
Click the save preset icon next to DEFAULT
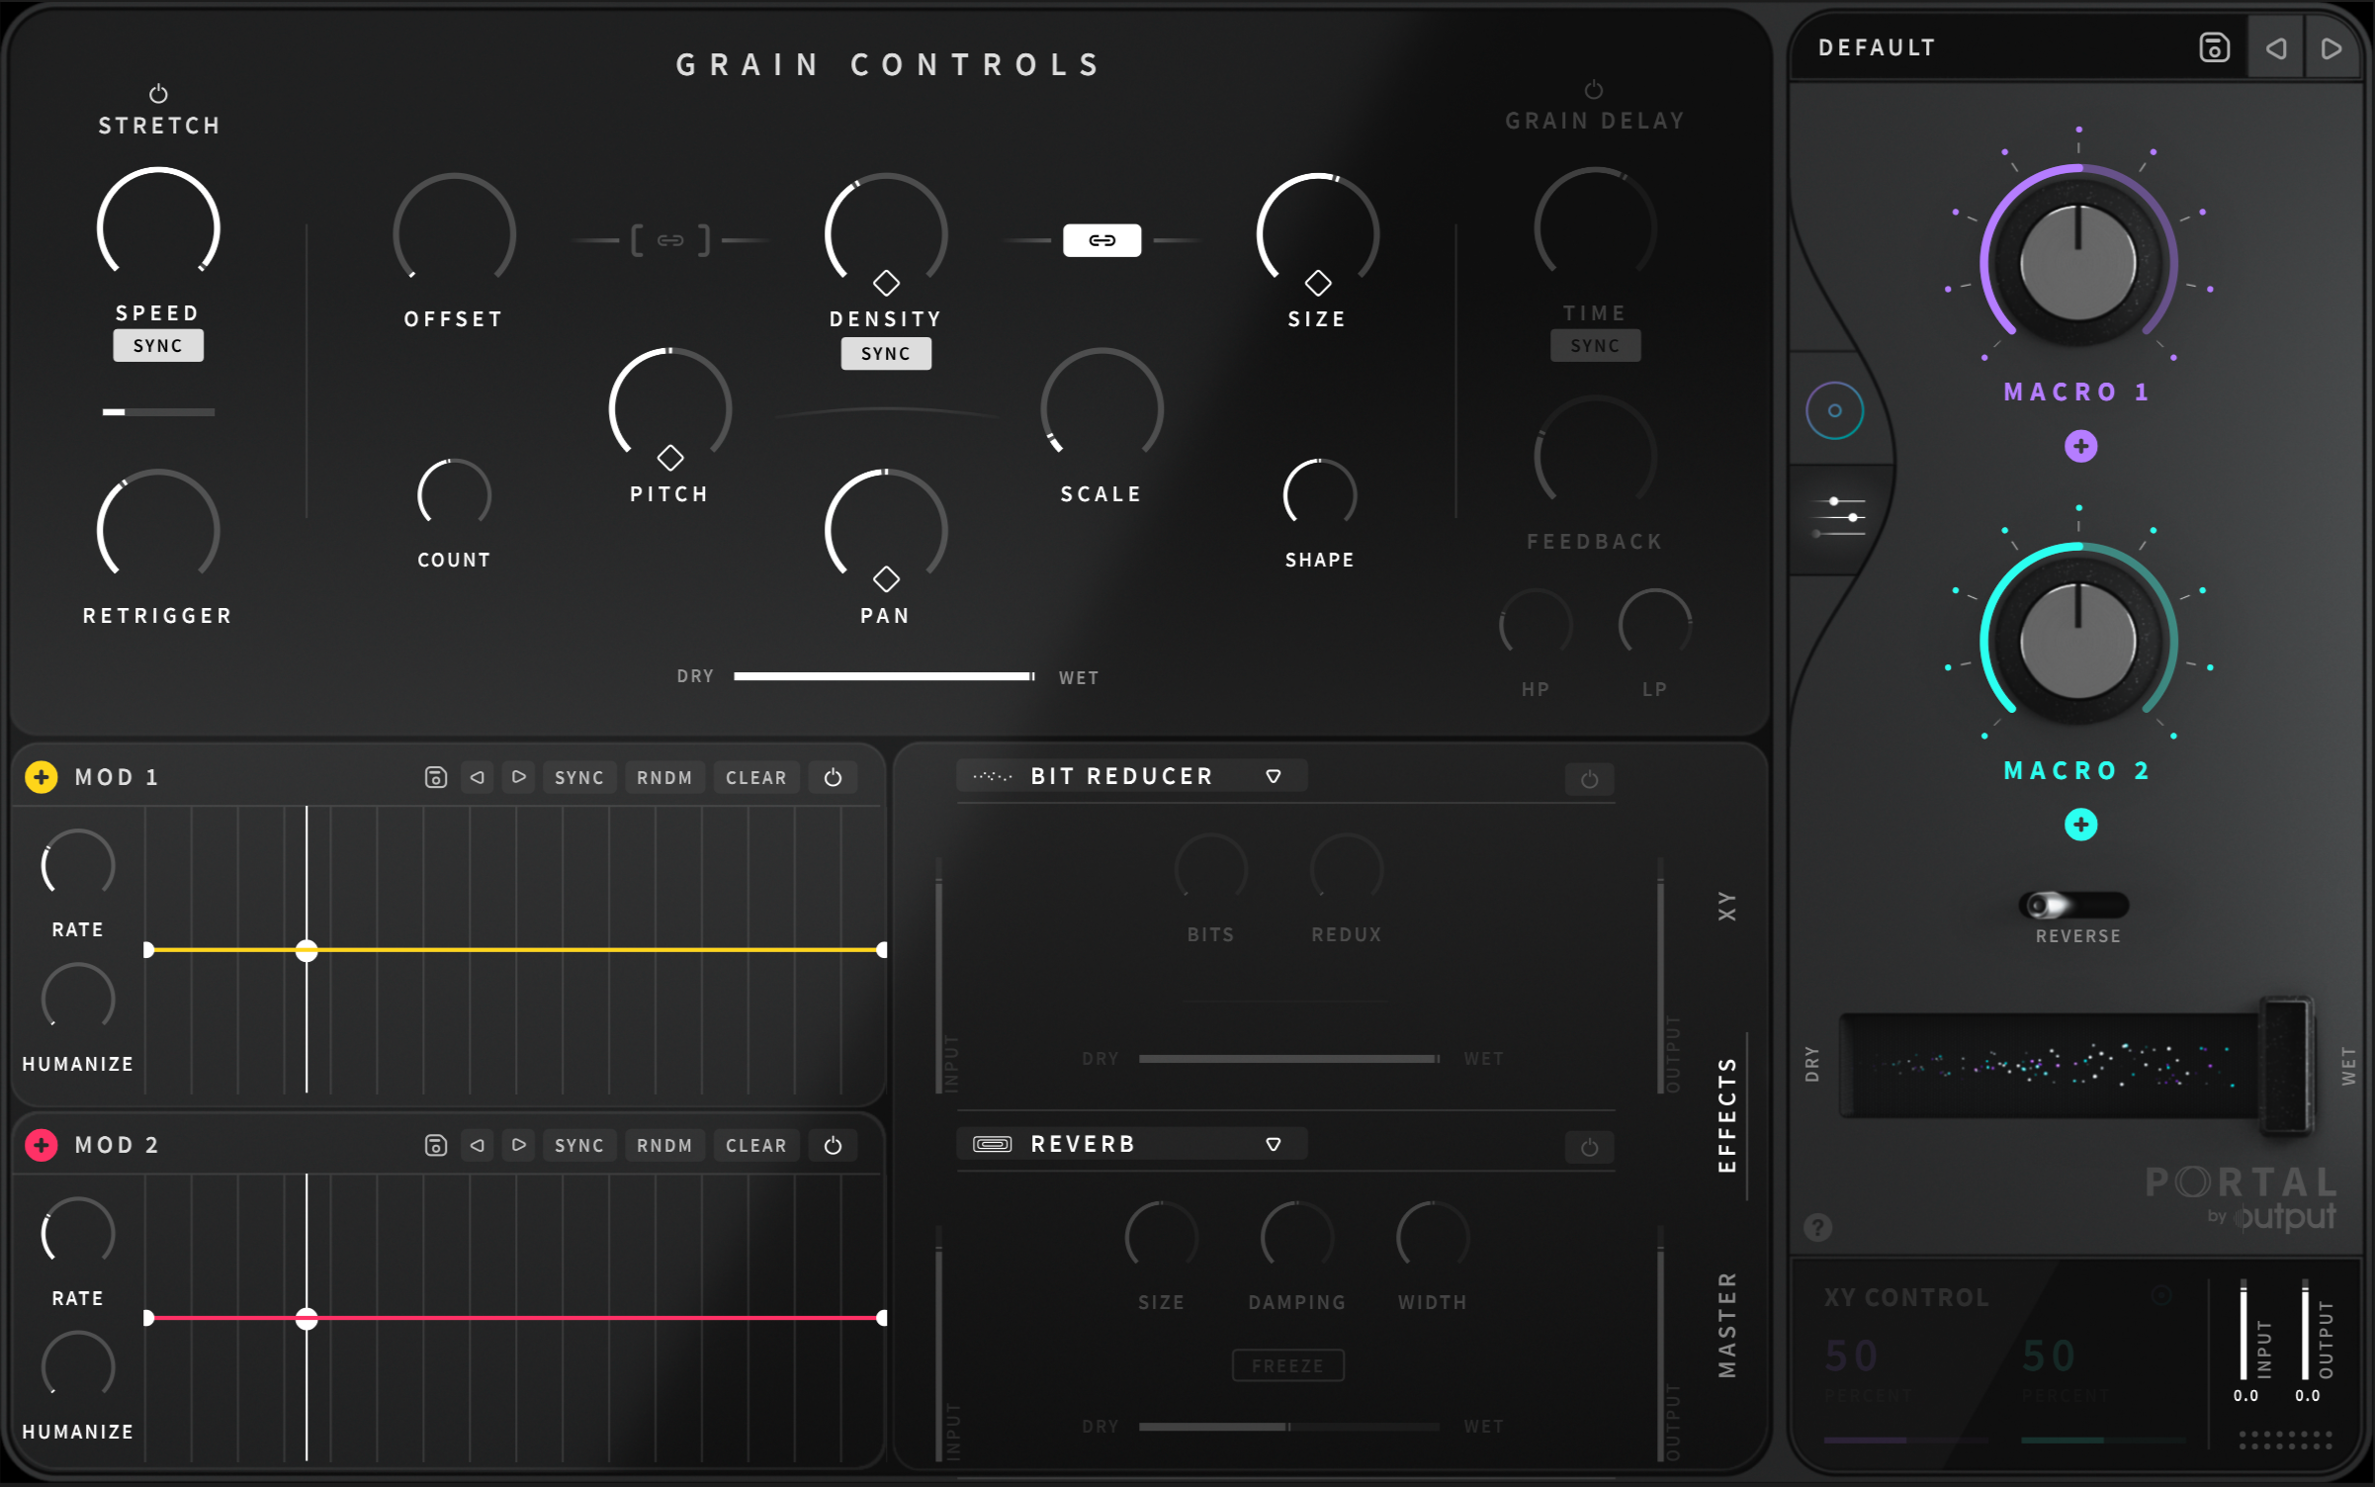(x=2214, y=47)
